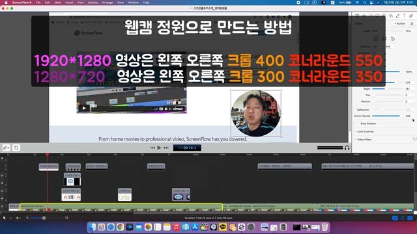The width and height of the screenshot is (417, 234).
Task: Click the reset rotation icon in inspector
Action: (x=393, y=39)
